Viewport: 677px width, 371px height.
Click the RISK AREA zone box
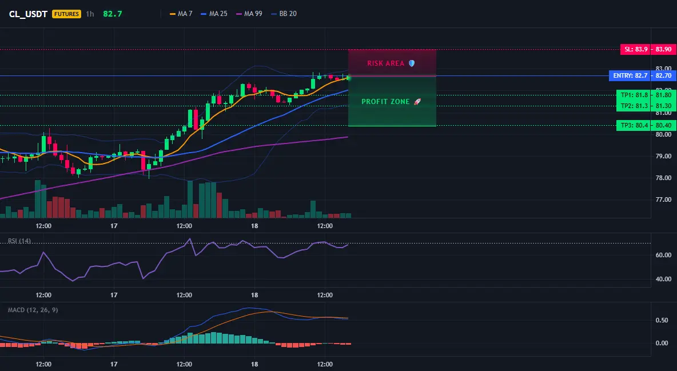point(392,63)
